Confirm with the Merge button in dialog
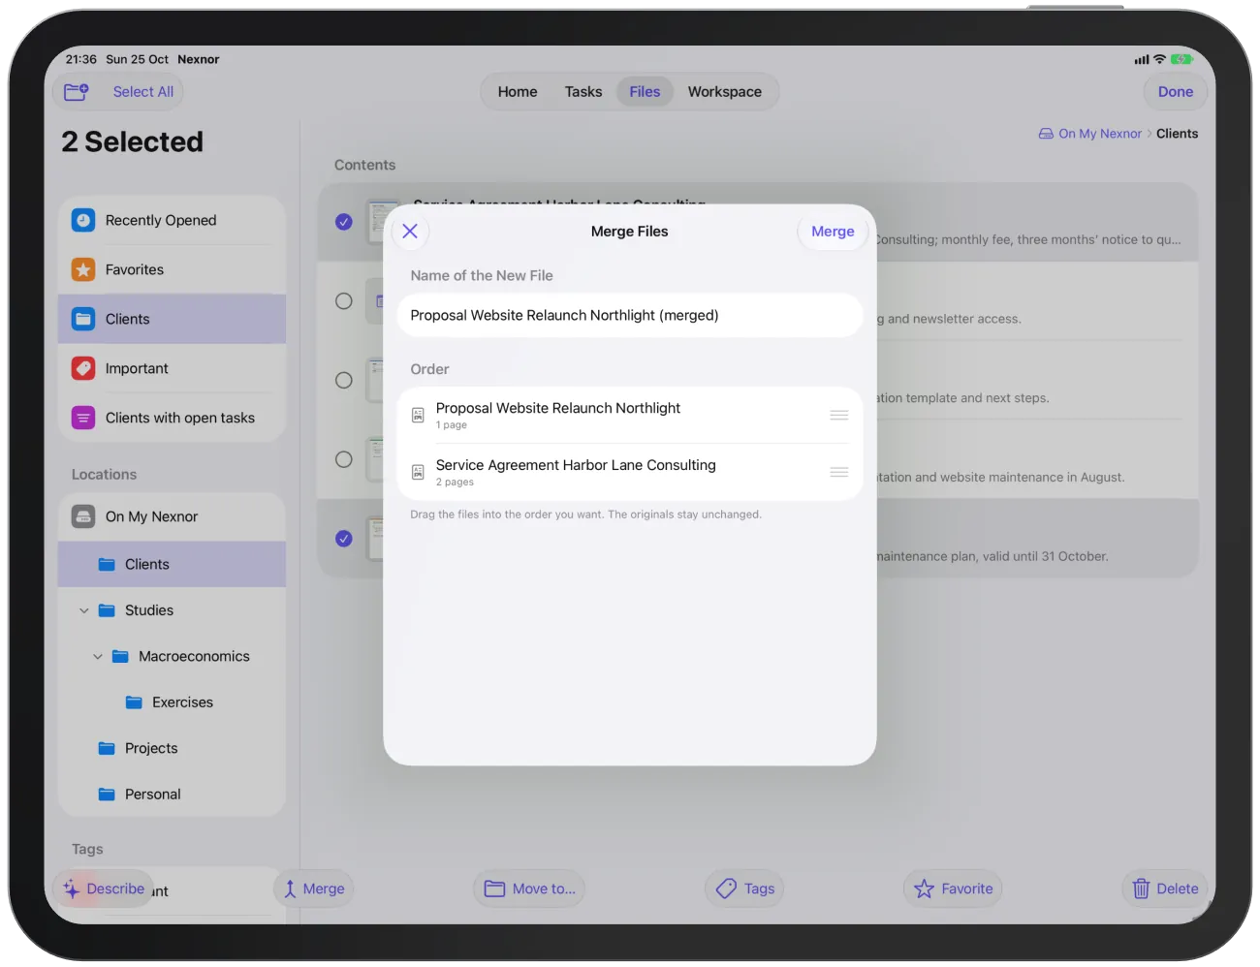 (x=833, y=232)
